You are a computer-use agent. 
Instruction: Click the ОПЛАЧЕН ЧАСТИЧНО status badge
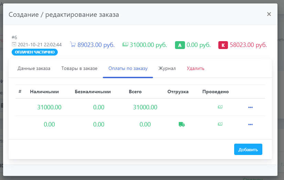click(x=35, y=52)
